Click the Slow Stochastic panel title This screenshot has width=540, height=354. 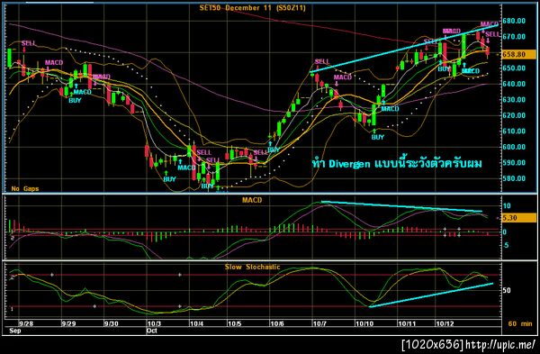252,267
